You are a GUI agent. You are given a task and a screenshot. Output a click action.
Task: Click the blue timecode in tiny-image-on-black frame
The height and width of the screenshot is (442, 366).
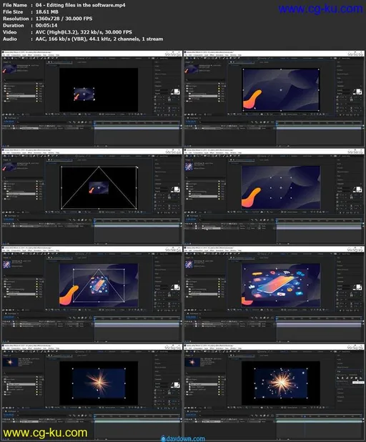9,122
